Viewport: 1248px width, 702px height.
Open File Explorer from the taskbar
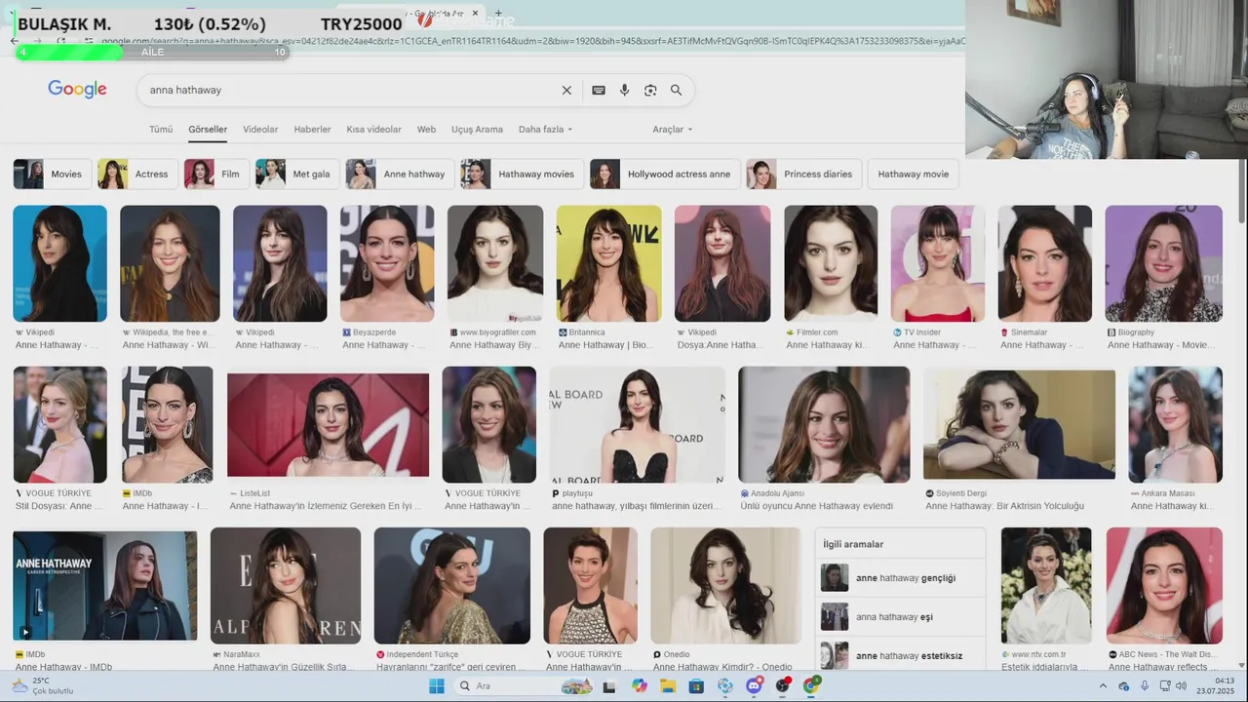668,686
